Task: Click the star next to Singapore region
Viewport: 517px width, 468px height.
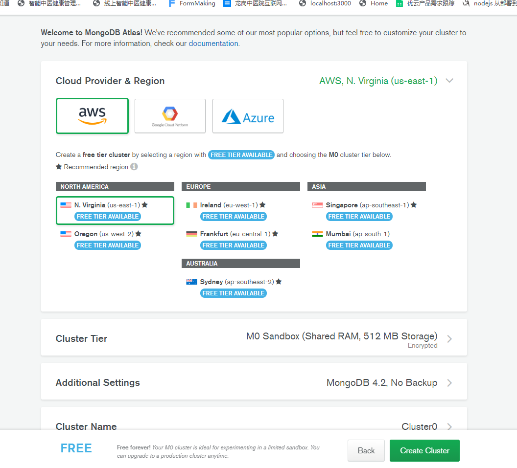Action: click(414, 205)
